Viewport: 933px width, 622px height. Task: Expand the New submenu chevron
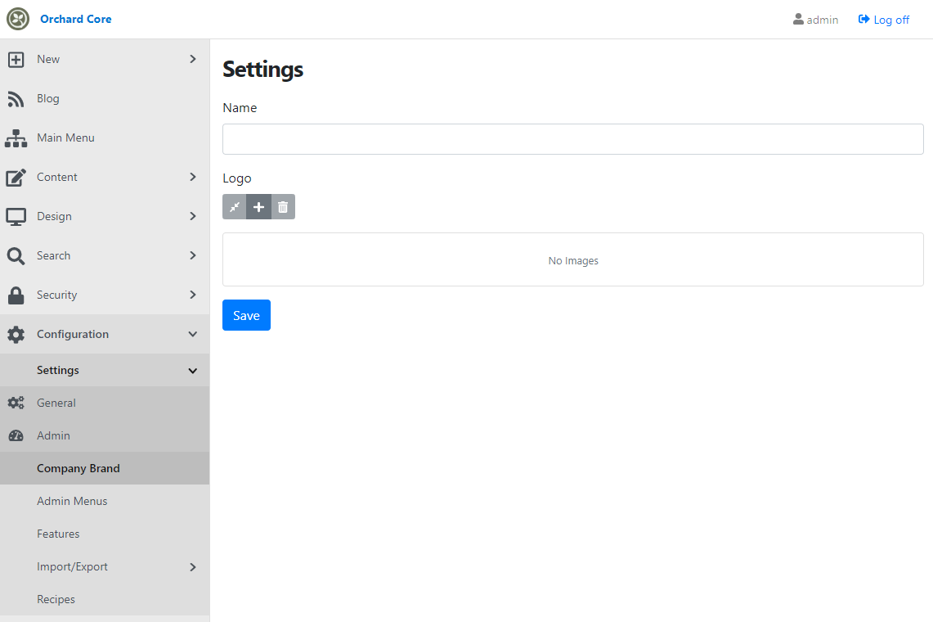[x=193, y=59]
